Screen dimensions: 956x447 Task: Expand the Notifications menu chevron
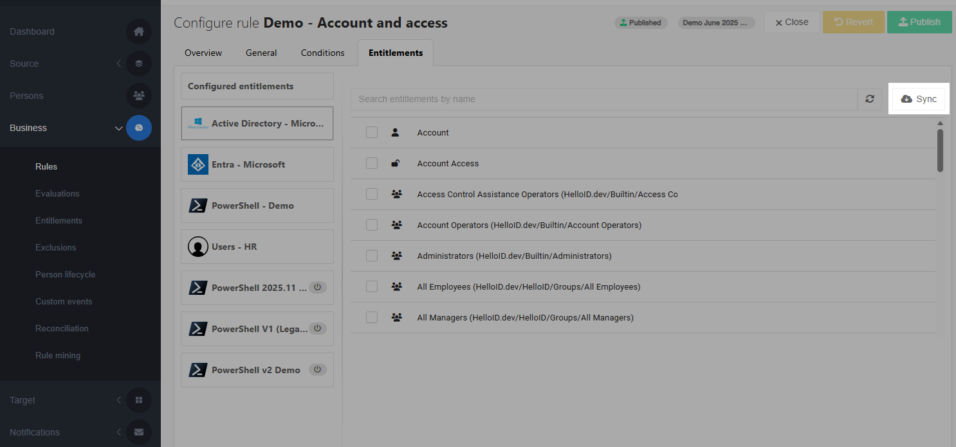click(x=118, y=432)
